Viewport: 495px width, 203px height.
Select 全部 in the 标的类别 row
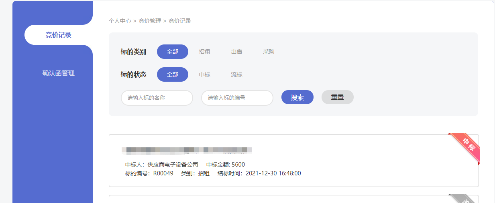[172, 52]
